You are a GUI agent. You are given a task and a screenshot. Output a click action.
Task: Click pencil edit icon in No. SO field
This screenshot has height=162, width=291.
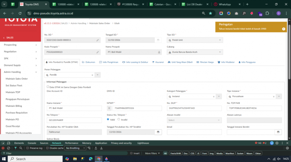click(97, 40)
